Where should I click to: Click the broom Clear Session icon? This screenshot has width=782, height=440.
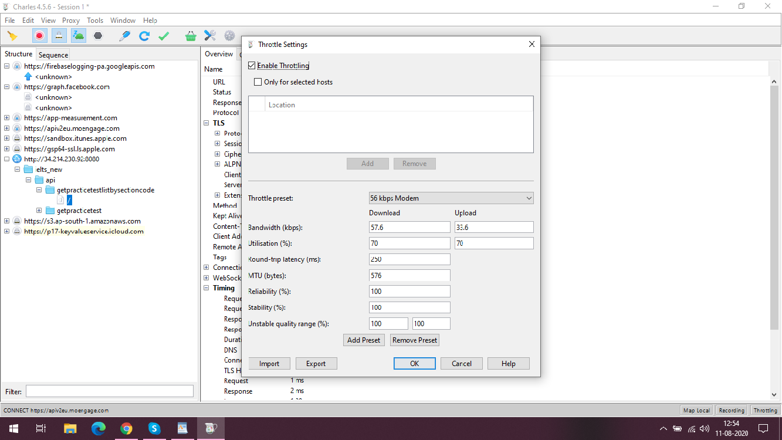[12, 36]
